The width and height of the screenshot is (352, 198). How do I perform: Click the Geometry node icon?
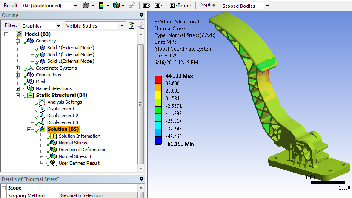(30, 41)
